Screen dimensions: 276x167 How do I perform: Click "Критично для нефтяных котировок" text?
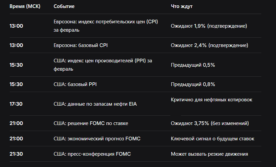[211, 100]
